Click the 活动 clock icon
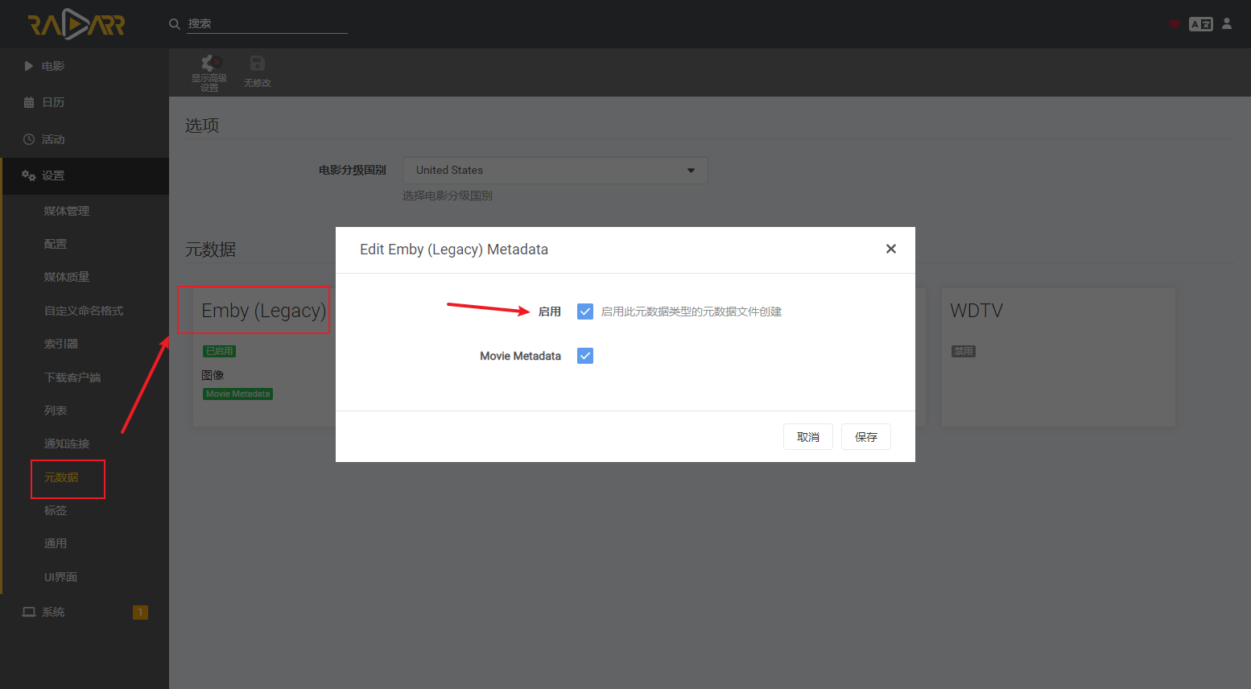1251x689 pixels. click(29, 139)
